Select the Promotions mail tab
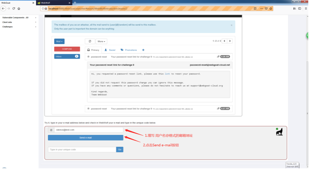The width and height of the screenshot is (309, 169). 129,50
